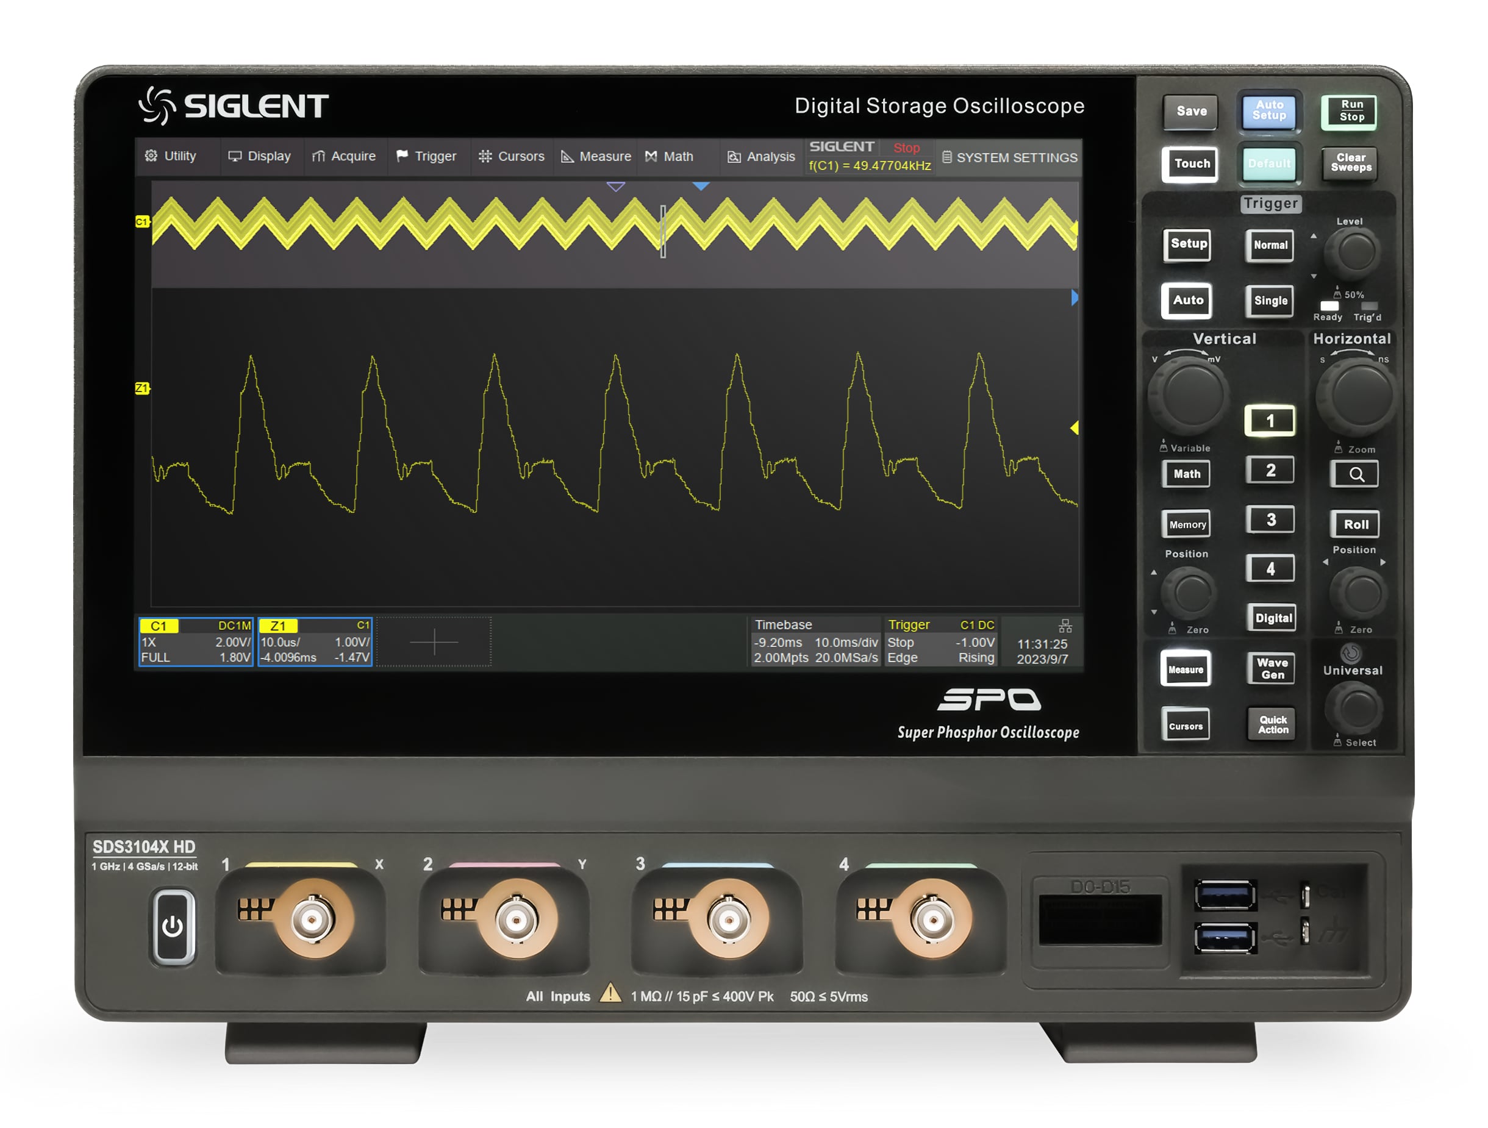Tap the C1 channel offset marker

(x=142, y=221)
